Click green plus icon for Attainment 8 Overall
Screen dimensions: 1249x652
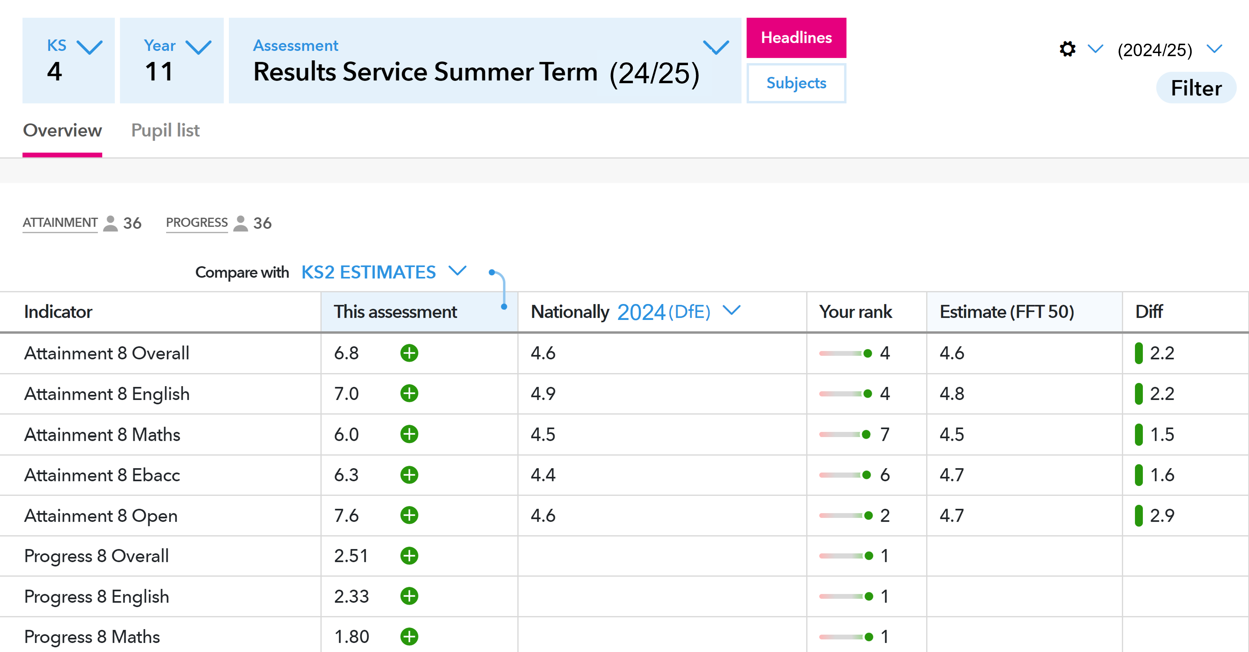click(409, 353)
